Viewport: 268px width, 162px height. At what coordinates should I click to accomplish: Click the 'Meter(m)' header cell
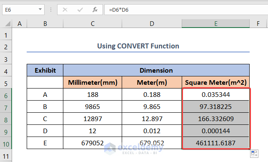click(152, 82)
